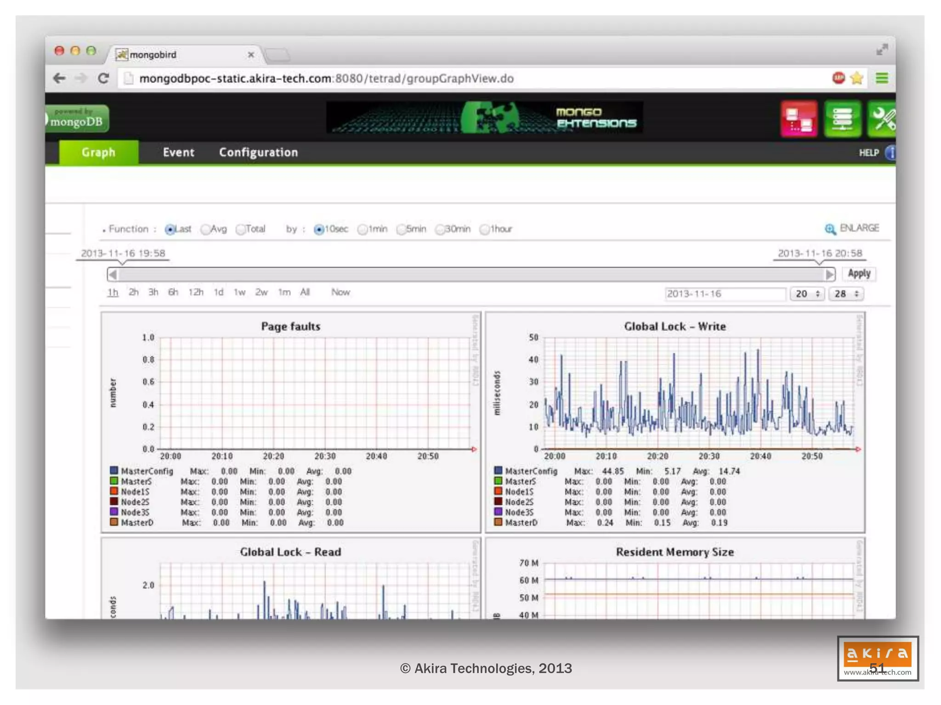Open the minute stepper showing 28

(846, 294)
